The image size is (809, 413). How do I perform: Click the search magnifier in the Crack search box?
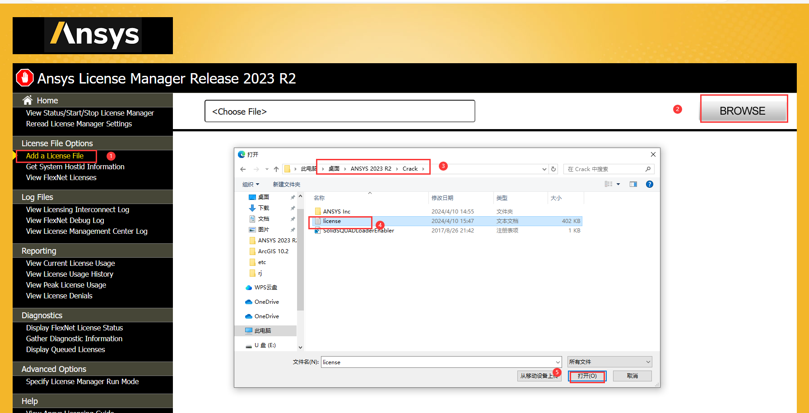647,169
